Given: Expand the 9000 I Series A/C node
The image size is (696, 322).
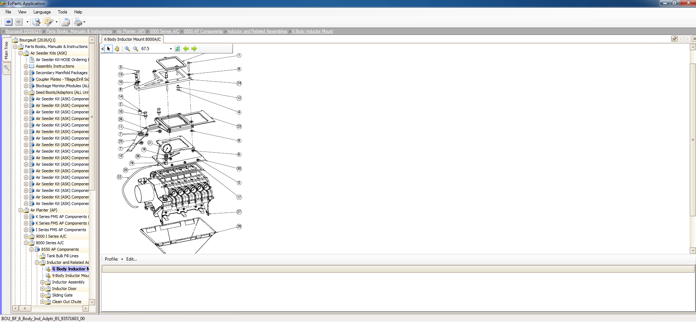Looking at the screenshot, I should (26, 236).
